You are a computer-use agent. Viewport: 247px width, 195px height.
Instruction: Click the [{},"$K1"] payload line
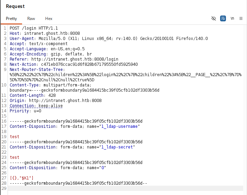[x=22, y=178]
